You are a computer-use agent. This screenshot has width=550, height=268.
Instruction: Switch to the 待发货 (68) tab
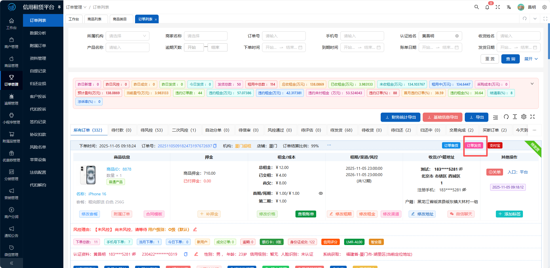341,130
